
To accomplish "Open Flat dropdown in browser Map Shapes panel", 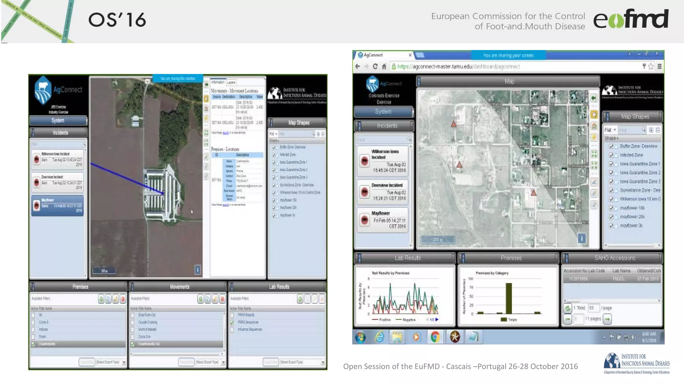I will coord(610,130).
